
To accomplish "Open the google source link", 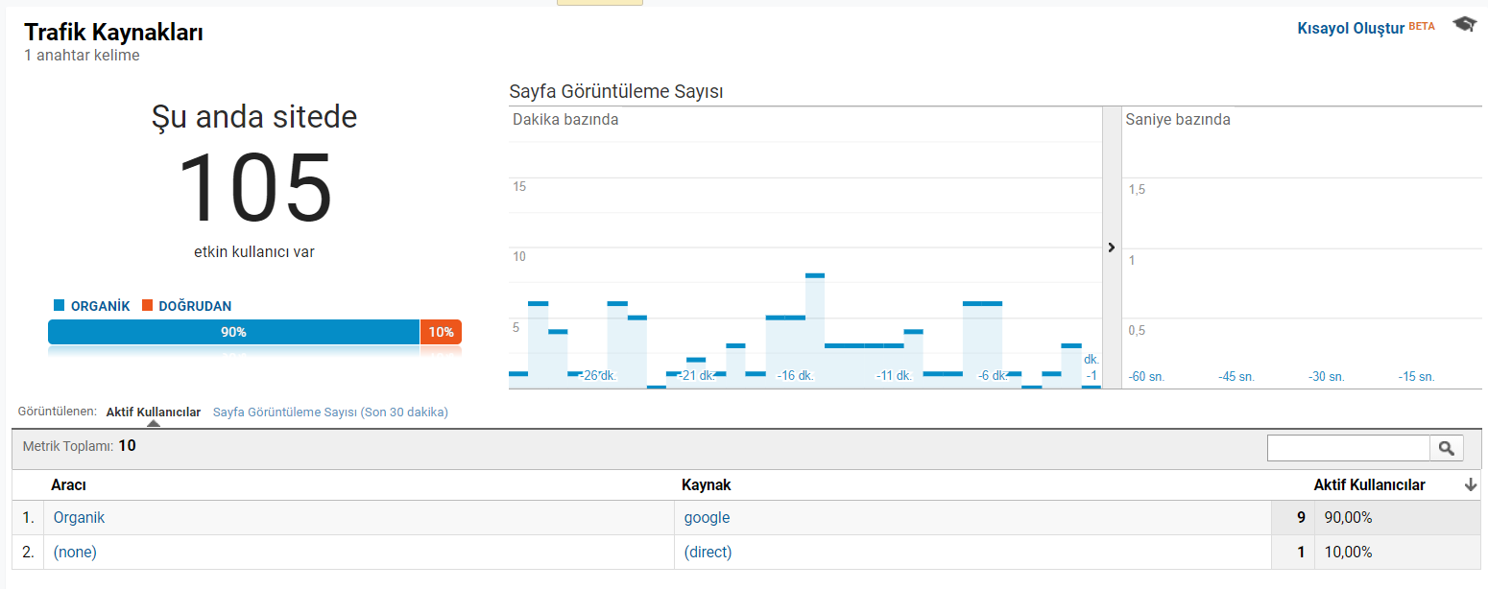I will point(707,518).
